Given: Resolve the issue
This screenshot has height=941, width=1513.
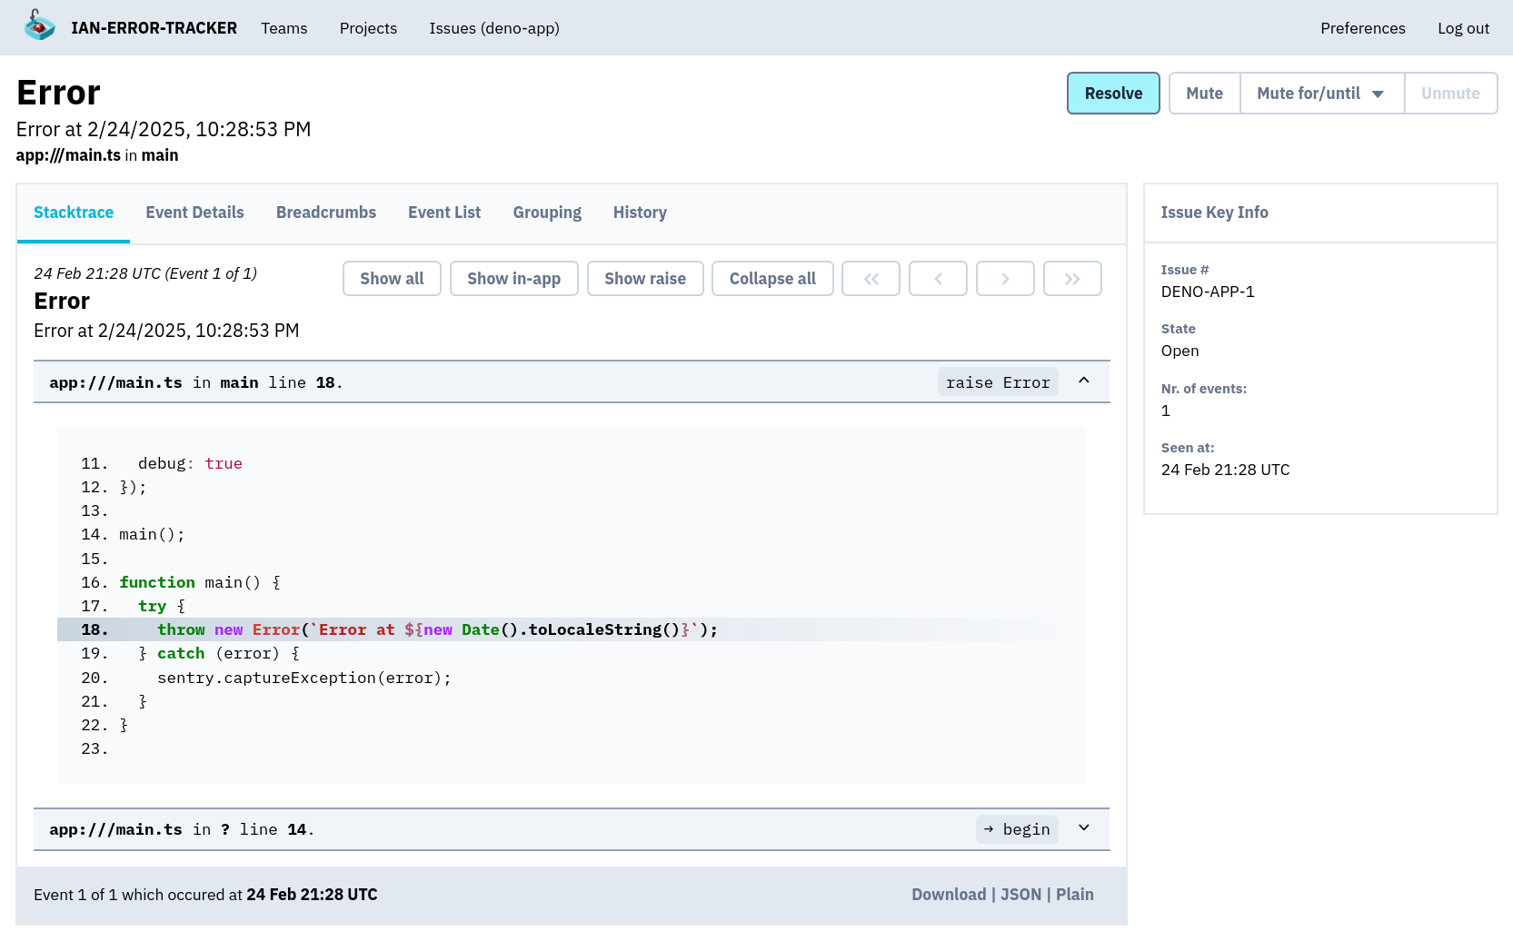Looking at the screenshot, I should click(1113, 94).
